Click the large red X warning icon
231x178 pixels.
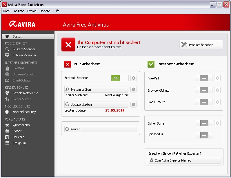tap(68, 44)
